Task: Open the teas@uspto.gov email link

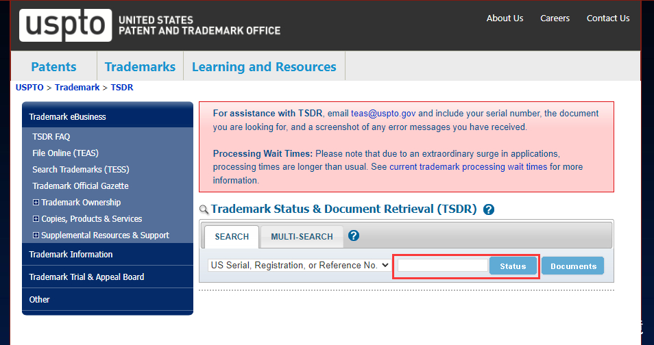Action: coord(383,114)
